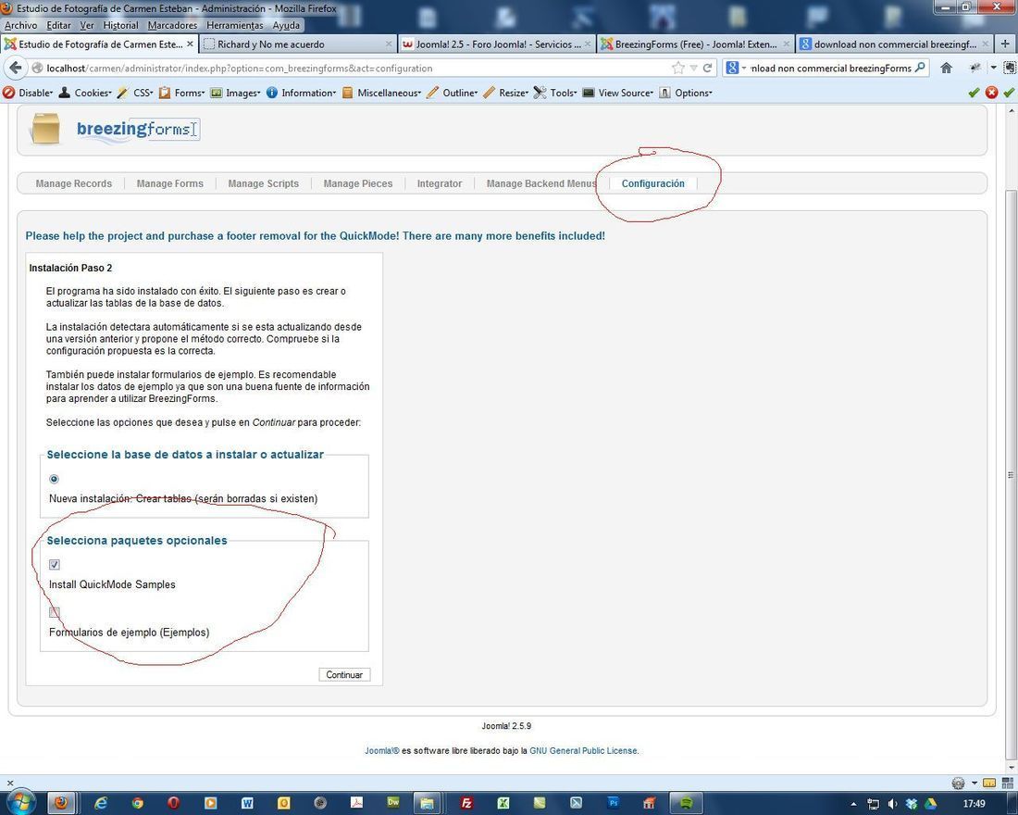Image resolution: width=1018 pixels, height=815 pixels.
Task: Click the Google Drive tray icon
Action: (x=930, y=804)
